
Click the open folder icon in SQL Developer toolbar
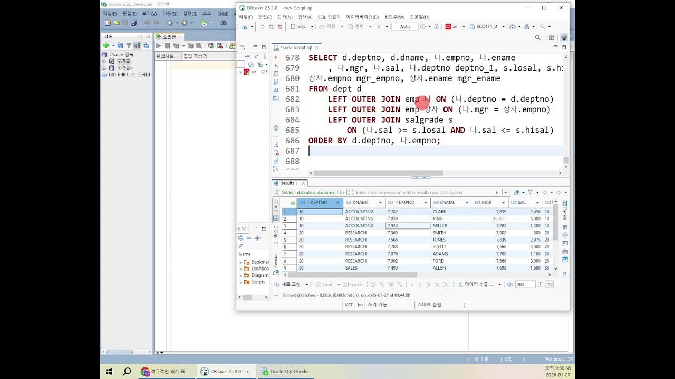click(x=117, y=23)
